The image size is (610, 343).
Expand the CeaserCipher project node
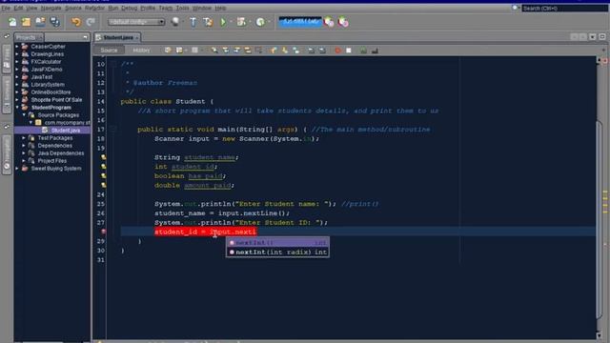point(17,47)
